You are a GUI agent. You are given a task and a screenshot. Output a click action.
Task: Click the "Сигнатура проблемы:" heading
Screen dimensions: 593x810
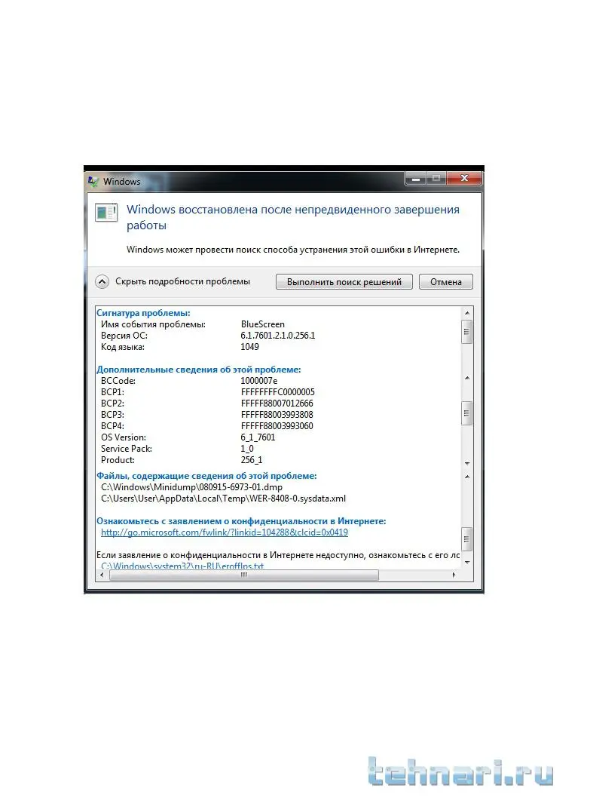click(x=143, y=312)
